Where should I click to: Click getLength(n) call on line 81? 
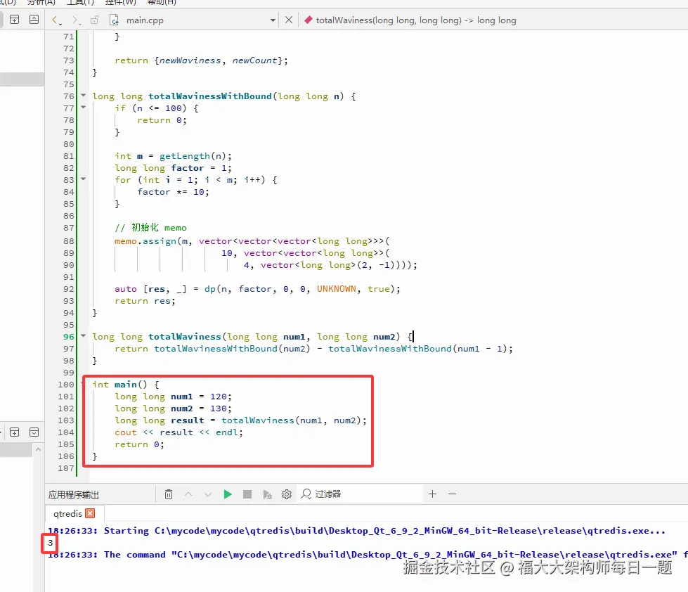click(193, 156)
